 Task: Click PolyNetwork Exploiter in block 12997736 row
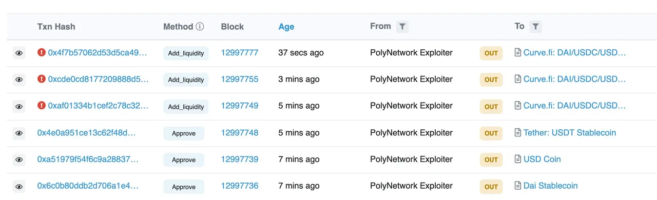411,186
